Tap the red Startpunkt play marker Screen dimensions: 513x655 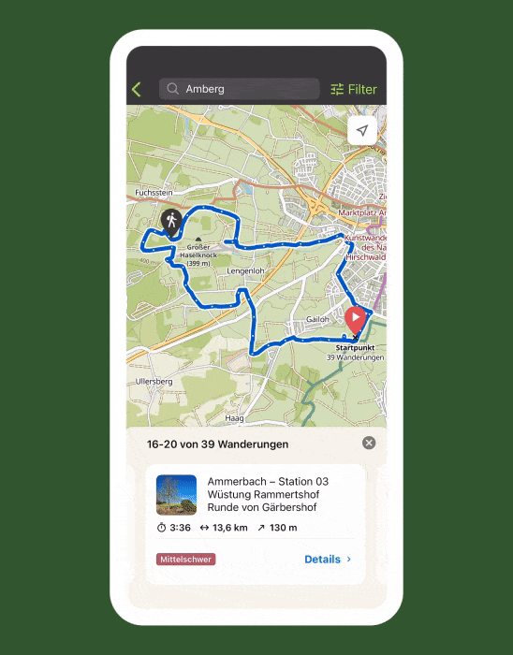click(355, 320)
